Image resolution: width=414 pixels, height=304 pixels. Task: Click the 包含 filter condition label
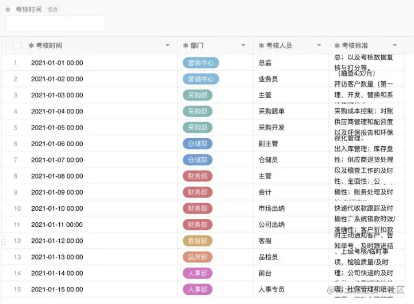tap(52, 10)
